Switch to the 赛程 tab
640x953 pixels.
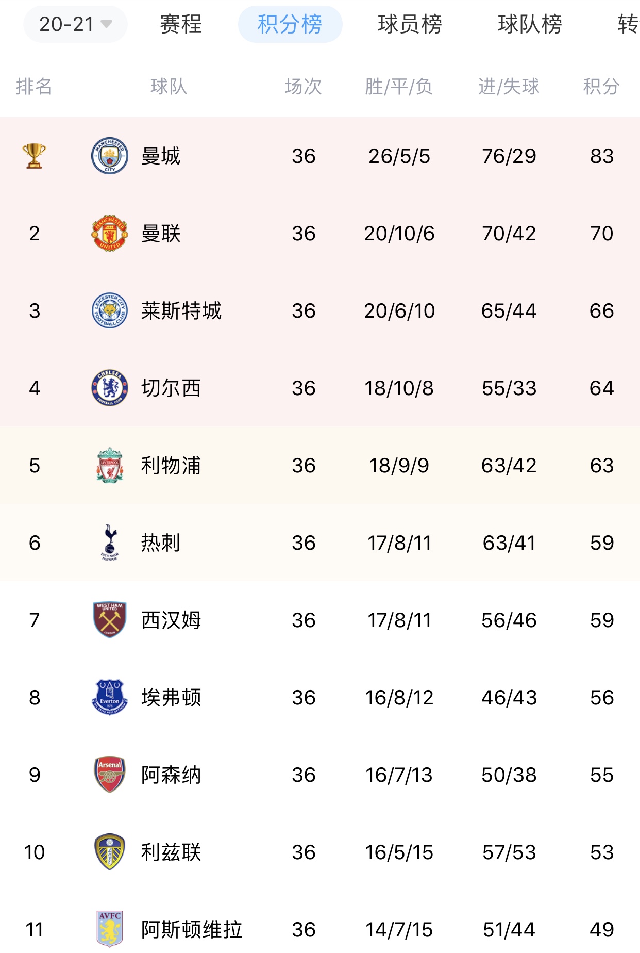[181, 24]
